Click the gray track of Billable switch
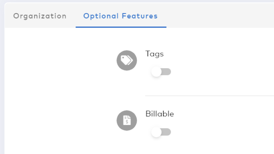The width and height of the screenshot is (274, 154). 167,132
